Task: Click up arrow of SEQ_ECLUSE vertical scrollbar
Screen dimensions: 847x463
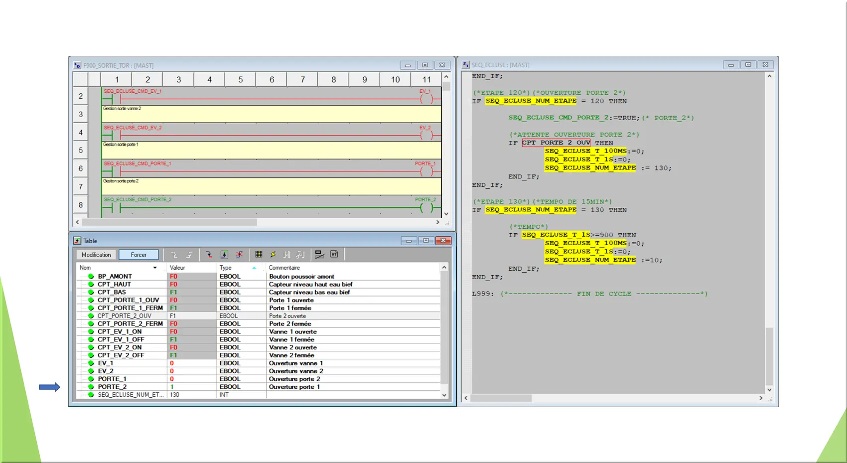Action: tap(769, 76)
